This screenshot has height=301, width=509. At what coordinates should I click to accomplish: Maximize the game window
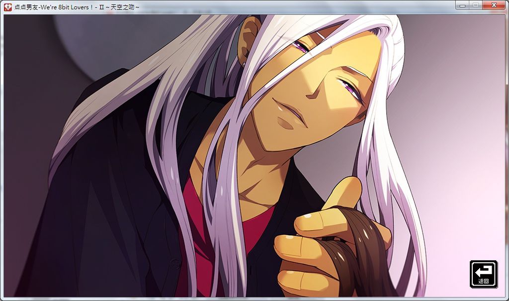[x=476, y=5]
